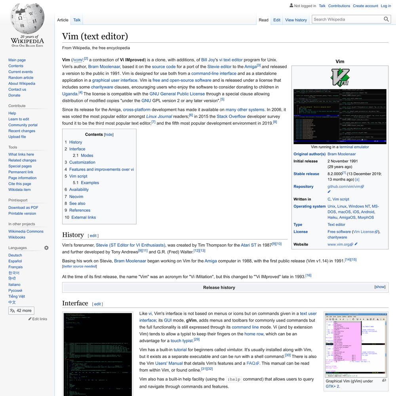This screenshot has height=396, width=396.
Task: Open the graphical gVim screenshot thumbnail
Action: coord(356,345)
